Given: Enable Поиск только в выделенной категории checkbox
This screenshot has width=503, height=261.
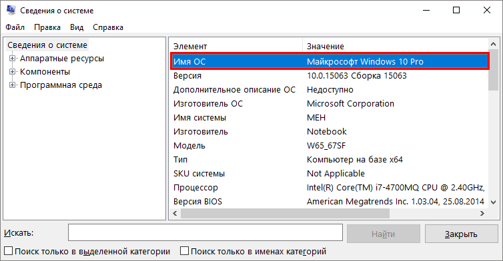Looking at the screenshot, I should click(9, 251).
